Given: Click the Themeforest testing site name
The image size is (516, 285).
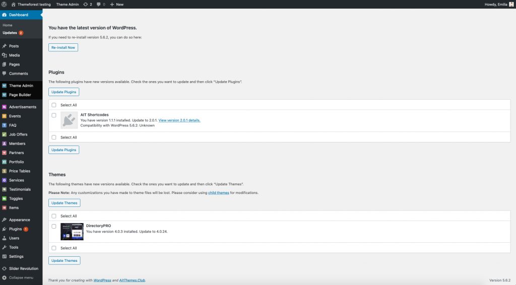Looking at the screenshot, I should tap(34, 4).
